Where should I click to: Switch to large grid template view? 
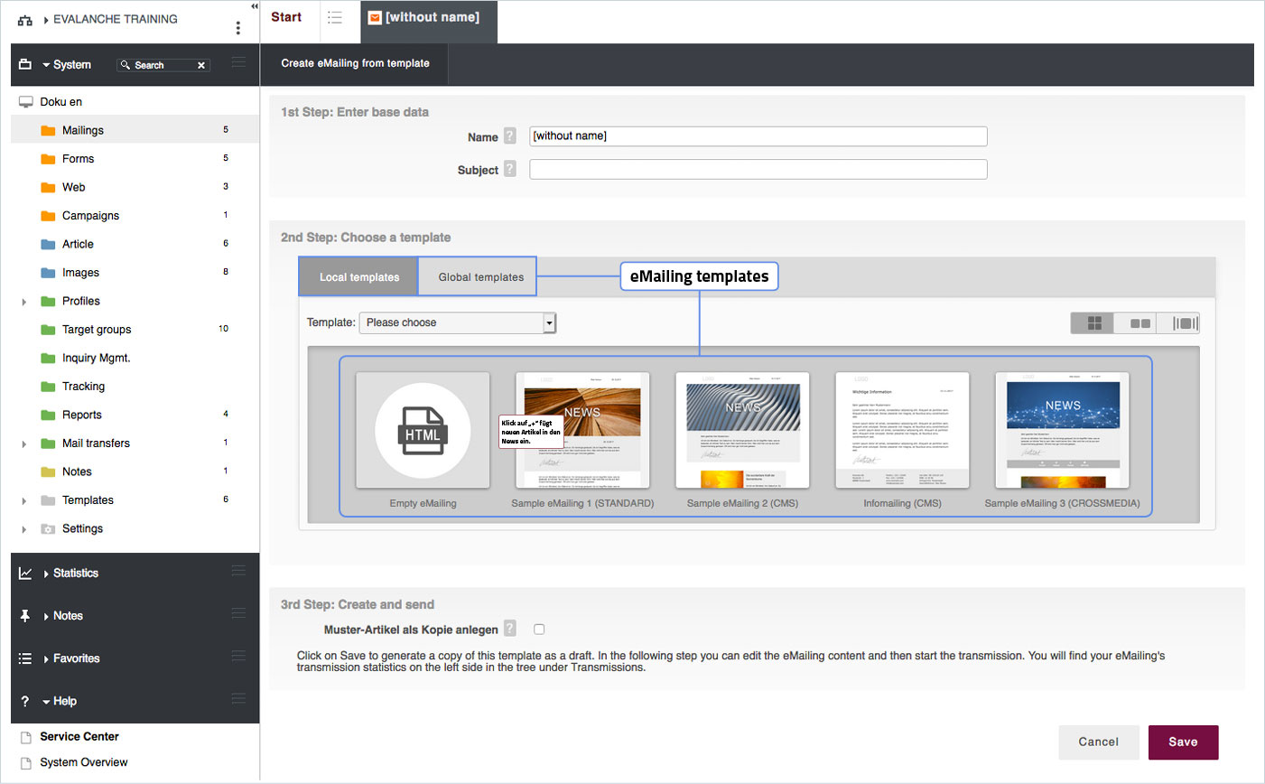pyautogui.click(x=1093, y=323)
